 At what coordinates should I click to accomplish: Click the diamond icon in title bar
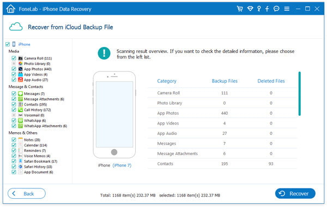coord(250,9)
